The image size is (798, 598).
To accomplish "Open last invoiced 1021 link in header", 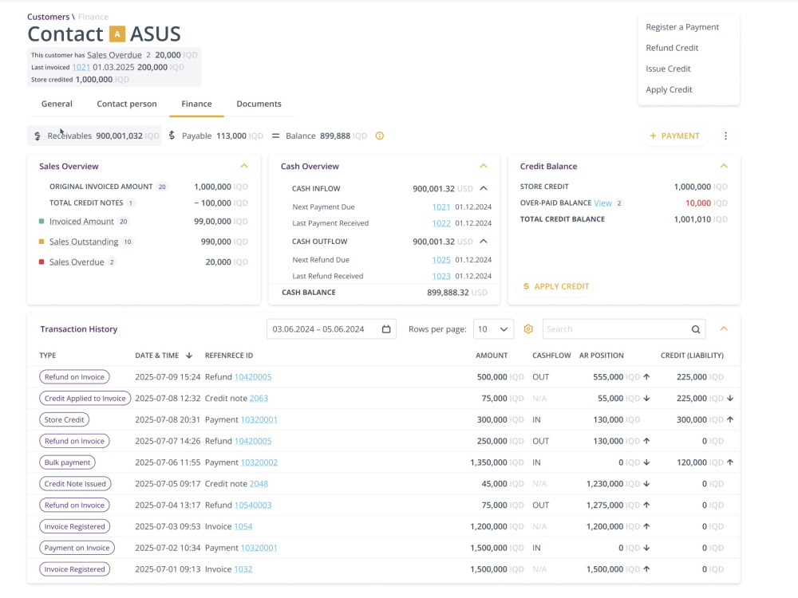I will (81, 67).
